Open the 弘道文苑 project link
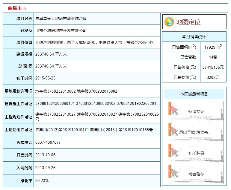The image size is (231, 190). [x=196, y=111]
